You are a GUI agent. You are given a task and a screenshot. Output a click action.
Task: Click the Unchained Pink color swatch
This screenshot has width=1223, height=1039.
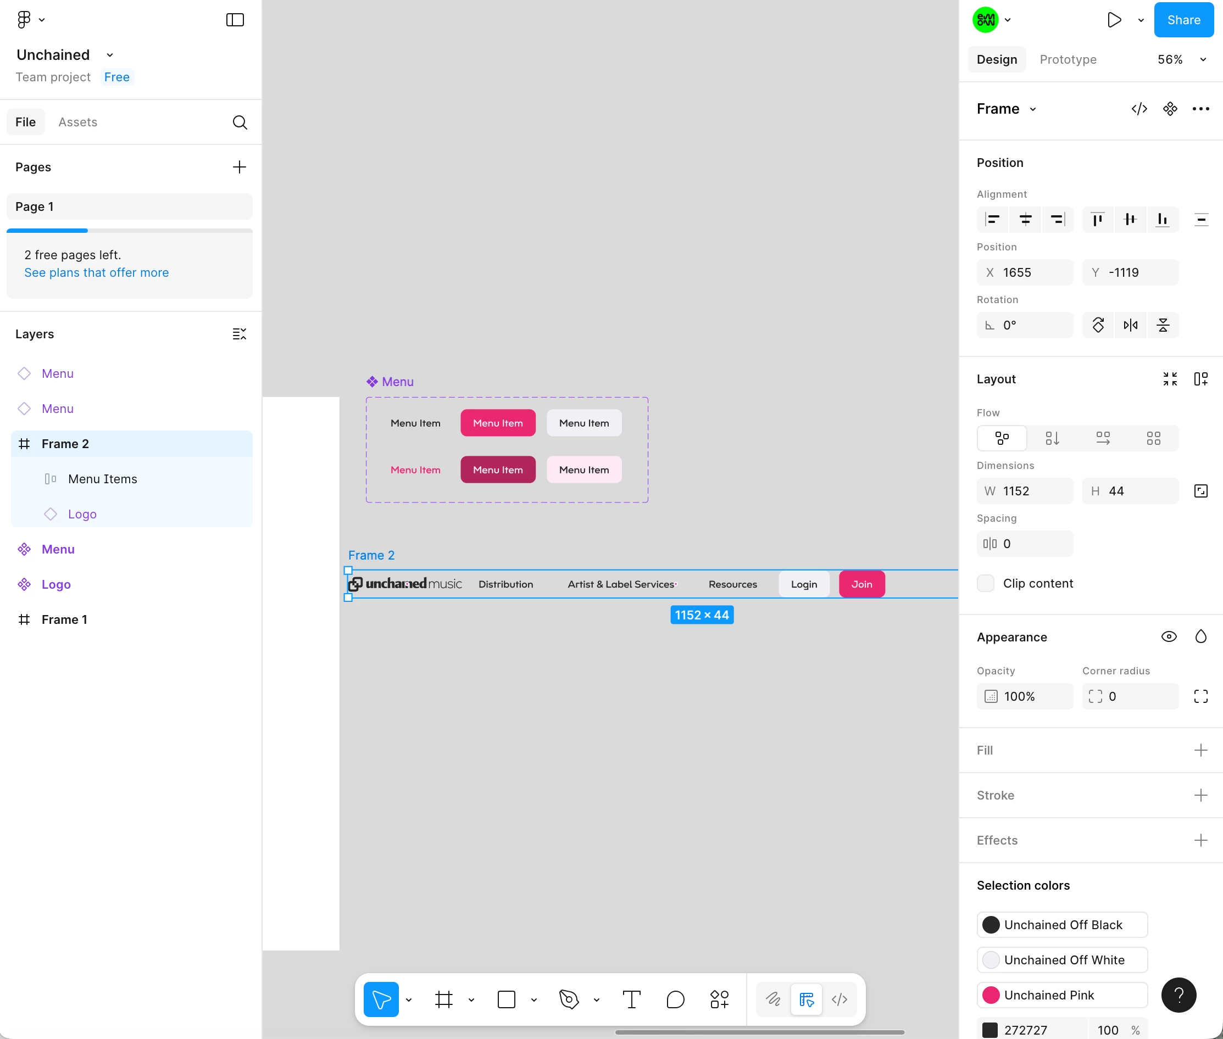(x=991, y=995)
